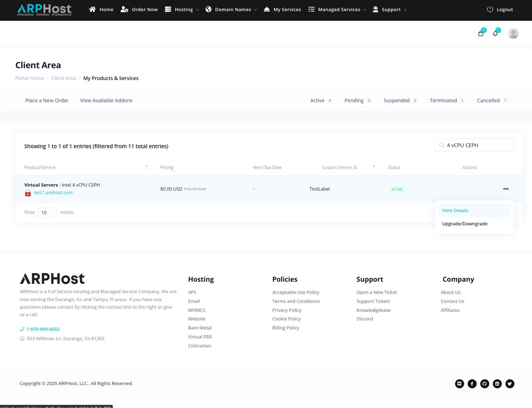
Task: Choose Upgrade/Downgrade in the context menu
Action: 465,224
